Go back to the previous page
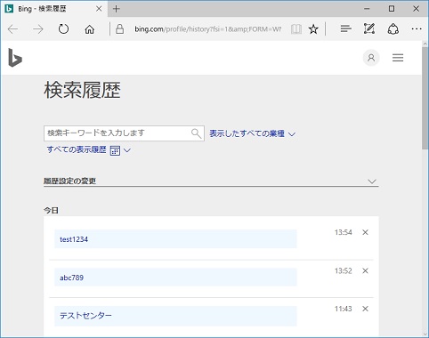 (x=12, y=29)
